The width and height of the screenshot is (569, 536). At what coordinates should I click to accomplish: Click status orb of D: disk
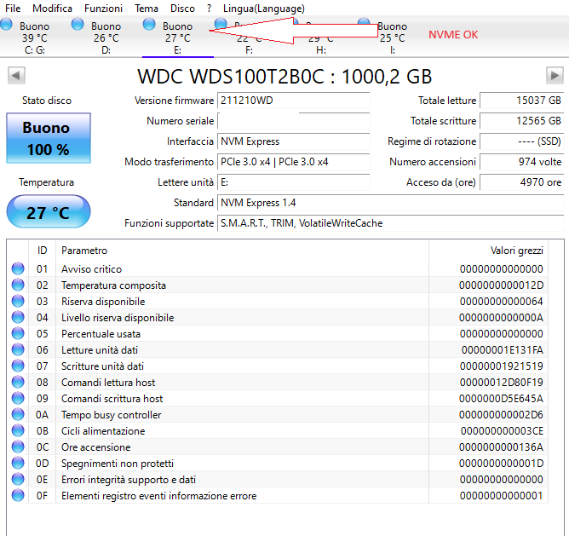[78, 25]
